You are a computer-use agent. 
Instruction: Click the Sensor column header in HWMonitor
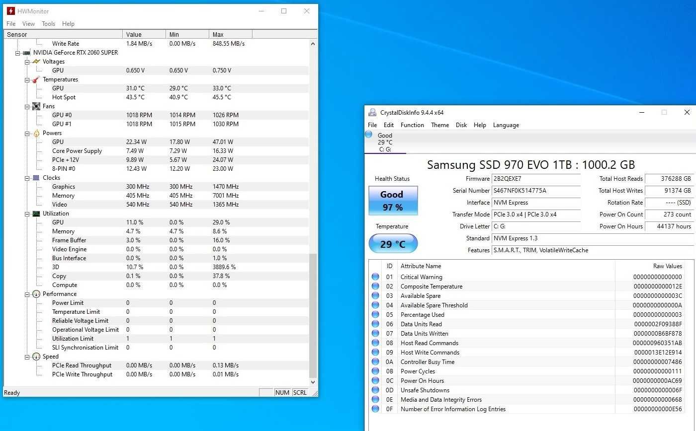[x=63, y=34]
